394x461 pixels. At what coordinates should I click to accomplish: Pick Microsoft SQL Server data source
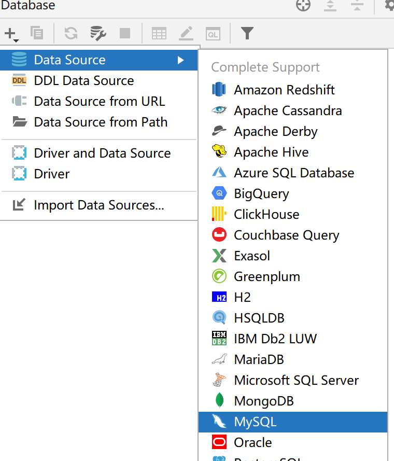pyautogui.click(x=296, y=380)
